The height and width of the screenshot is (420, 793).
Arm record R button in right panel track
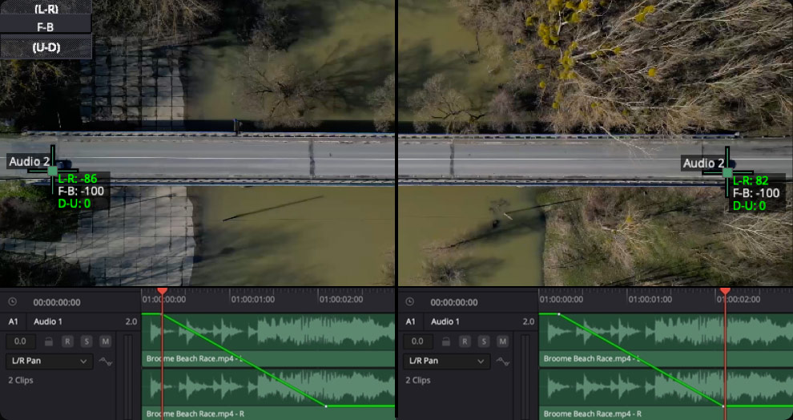tap(466, 341)
